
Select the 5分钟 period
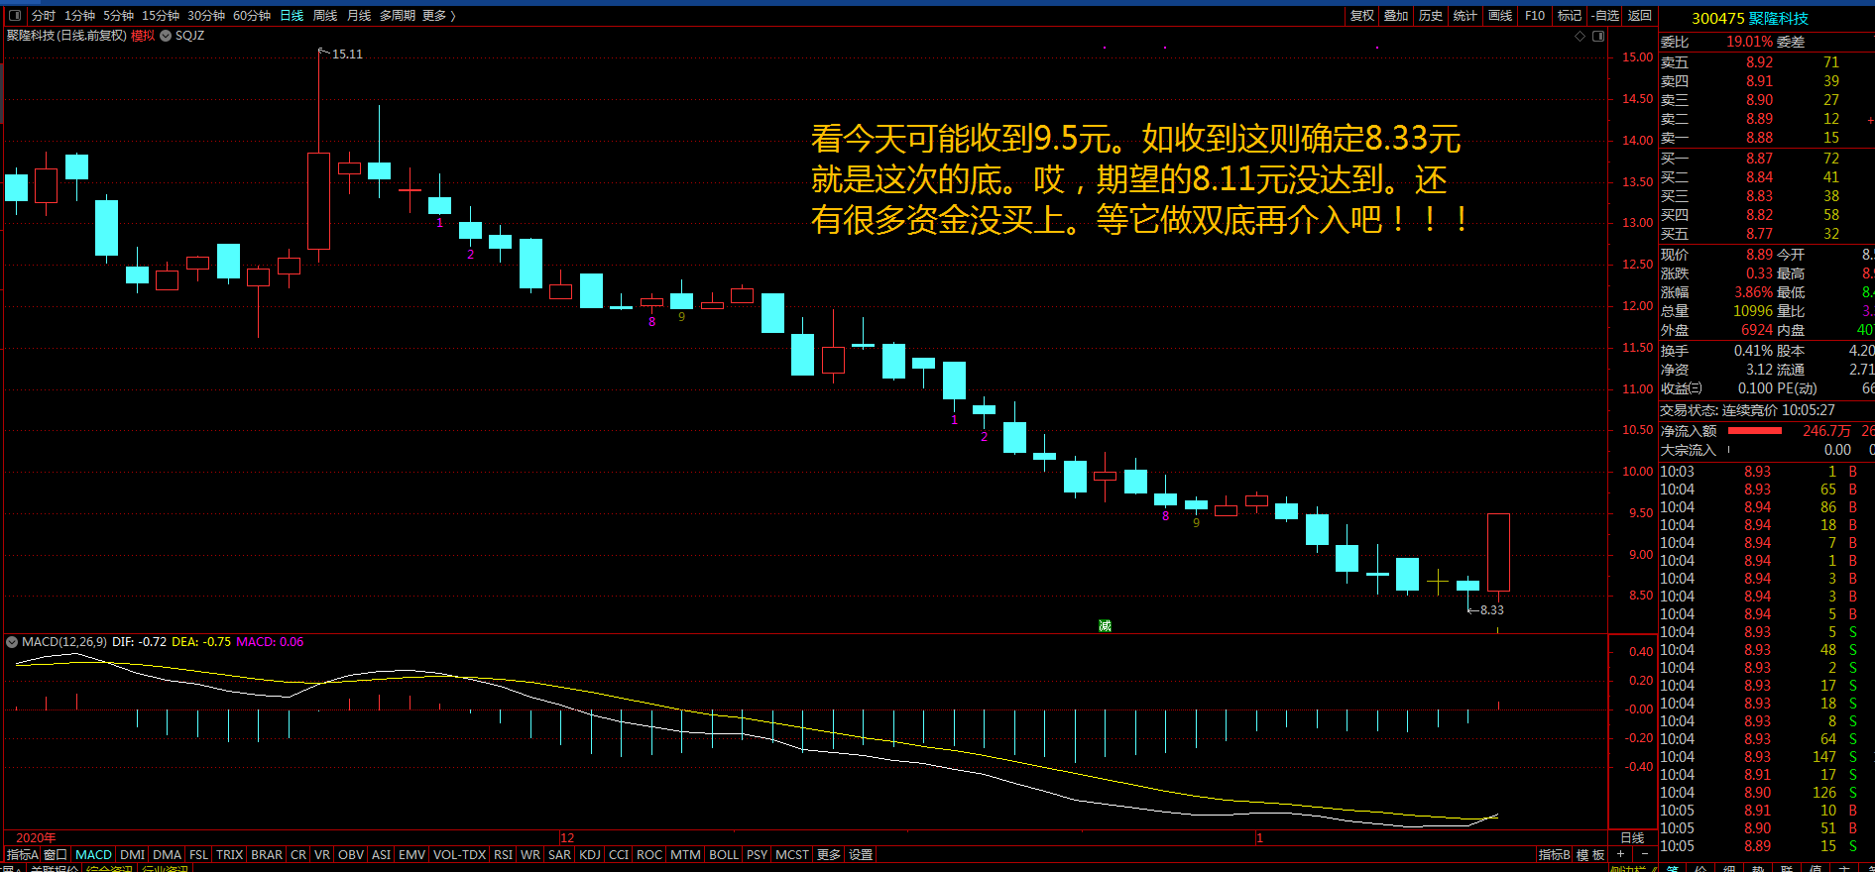coord(118,16)
